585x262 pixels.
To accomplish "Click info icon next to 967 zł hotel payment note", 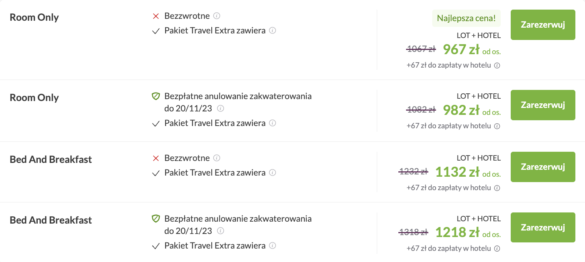I will tap(497, 65).
